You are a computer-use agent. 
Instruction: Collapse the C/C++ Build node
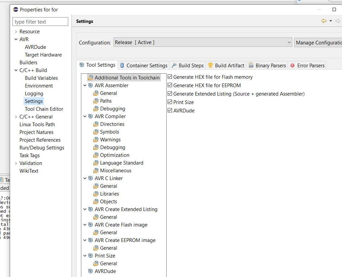[16, 70]
